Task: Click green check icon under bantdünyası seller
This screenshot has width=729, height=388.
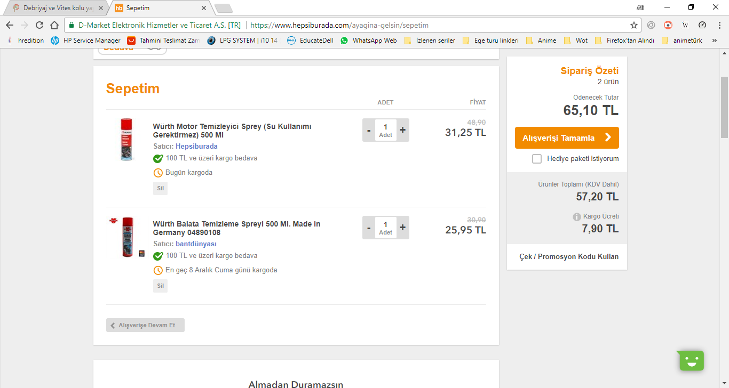Action: pos(158,256)
